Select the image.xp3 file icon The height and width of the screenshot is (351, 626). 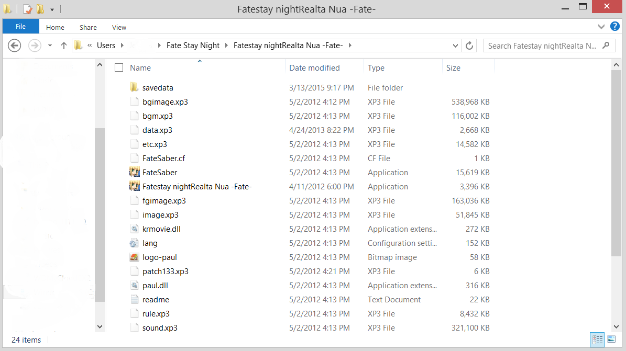[x=135, y=214]
